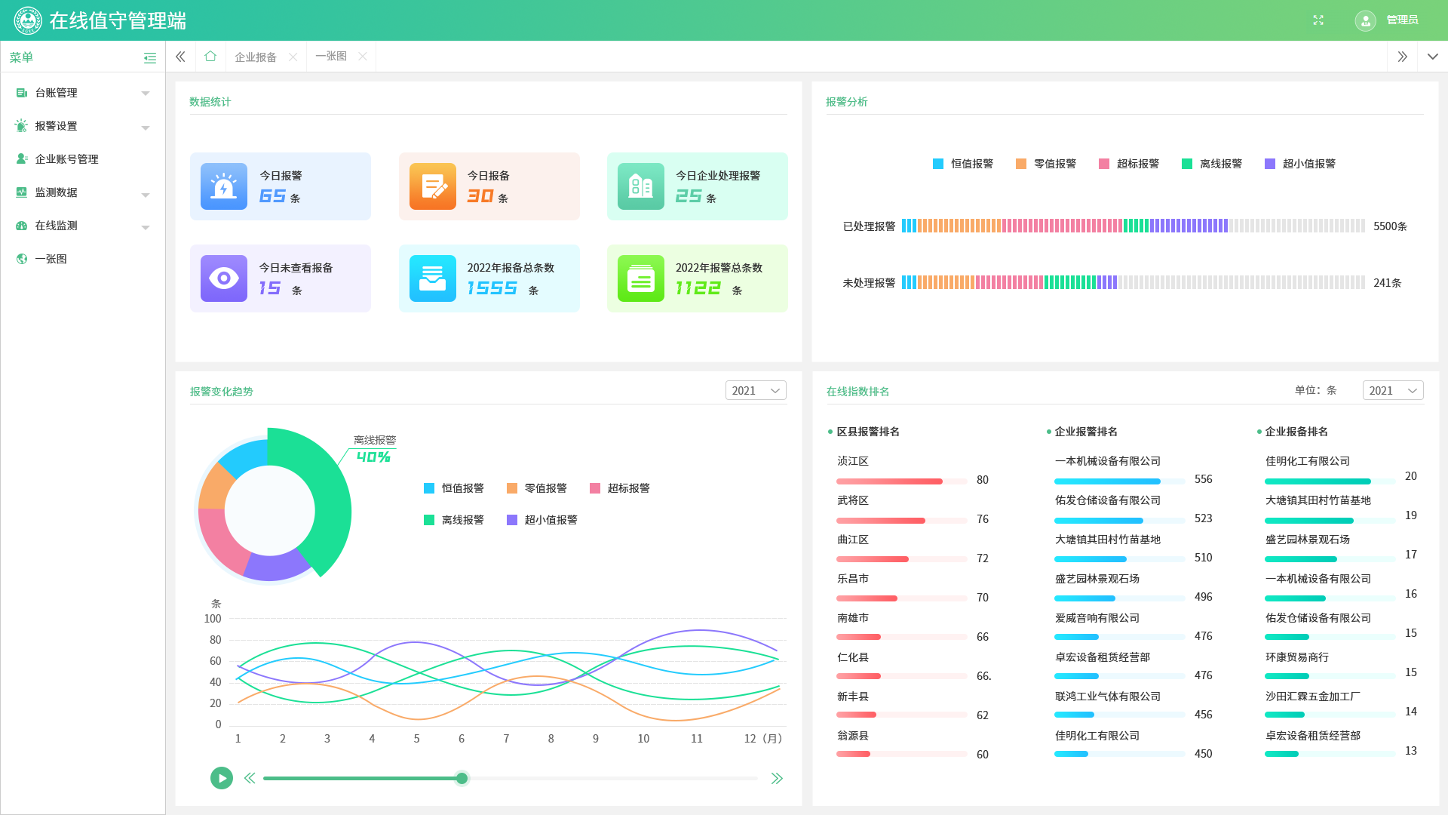The image size is (1448, 815).
Task: Click the 今日报备 edit note icon
Action: tap(433, 186)
